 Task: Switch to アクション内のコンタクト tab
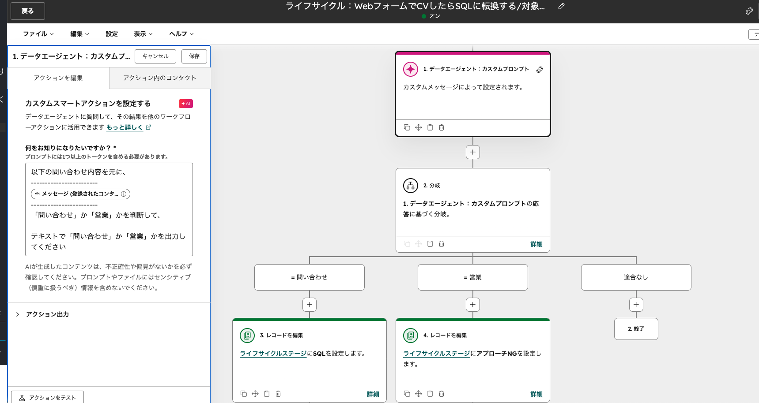click(160, 78)
